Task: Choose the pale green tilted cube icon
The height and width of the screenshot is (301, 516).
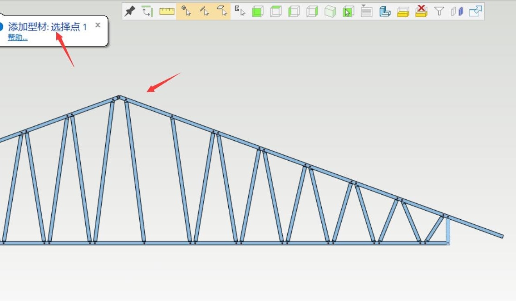Action: (x=330, y=11)
